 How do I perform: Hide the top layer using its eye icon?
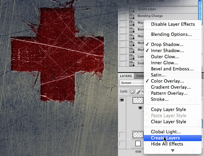click(122, 100)
